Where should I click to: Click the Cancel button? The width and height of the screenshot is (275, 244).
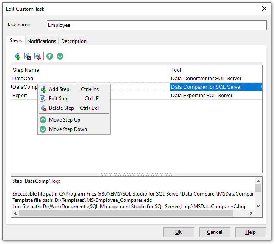(215, 232)
